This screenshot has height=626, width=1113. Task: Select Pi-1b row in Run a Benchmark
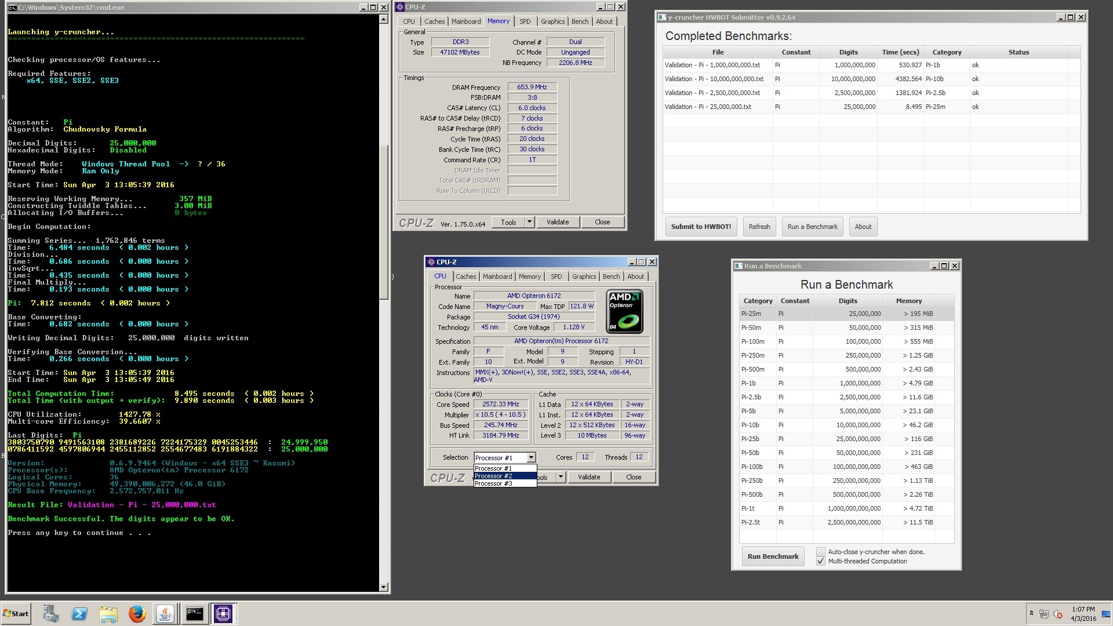[x=846, y=383]
